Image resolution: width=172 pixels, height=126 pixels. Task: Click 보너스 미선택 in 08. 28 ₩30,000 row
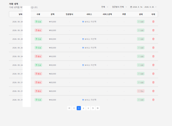coord(89,39)
